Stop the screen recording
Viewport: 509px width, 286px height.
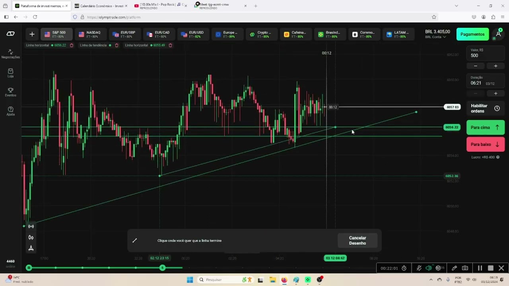[491, 268]
